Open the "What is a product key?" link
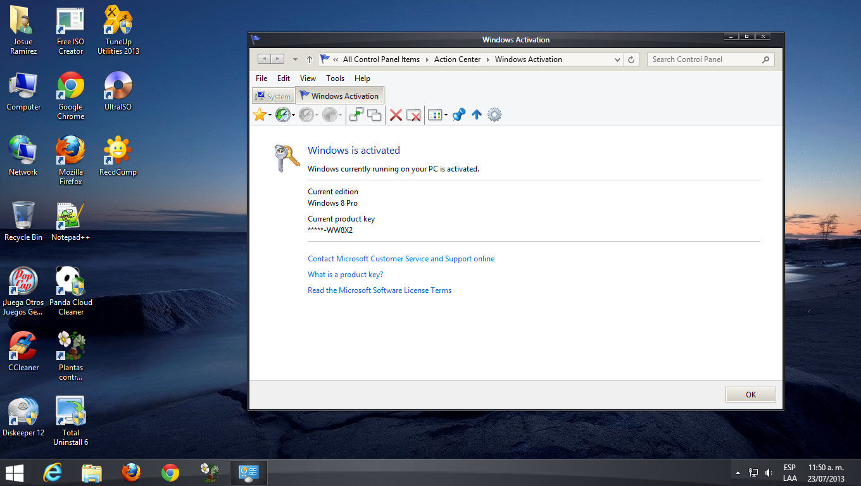 click(346, 275)
